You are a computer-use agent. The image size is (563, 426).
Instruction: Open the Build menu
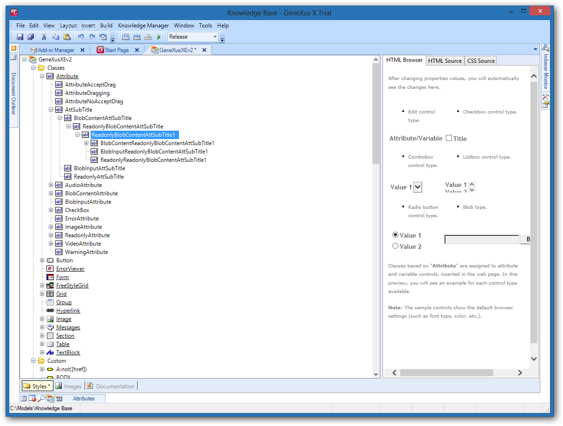pyautogui.click(x=106, y=26)
